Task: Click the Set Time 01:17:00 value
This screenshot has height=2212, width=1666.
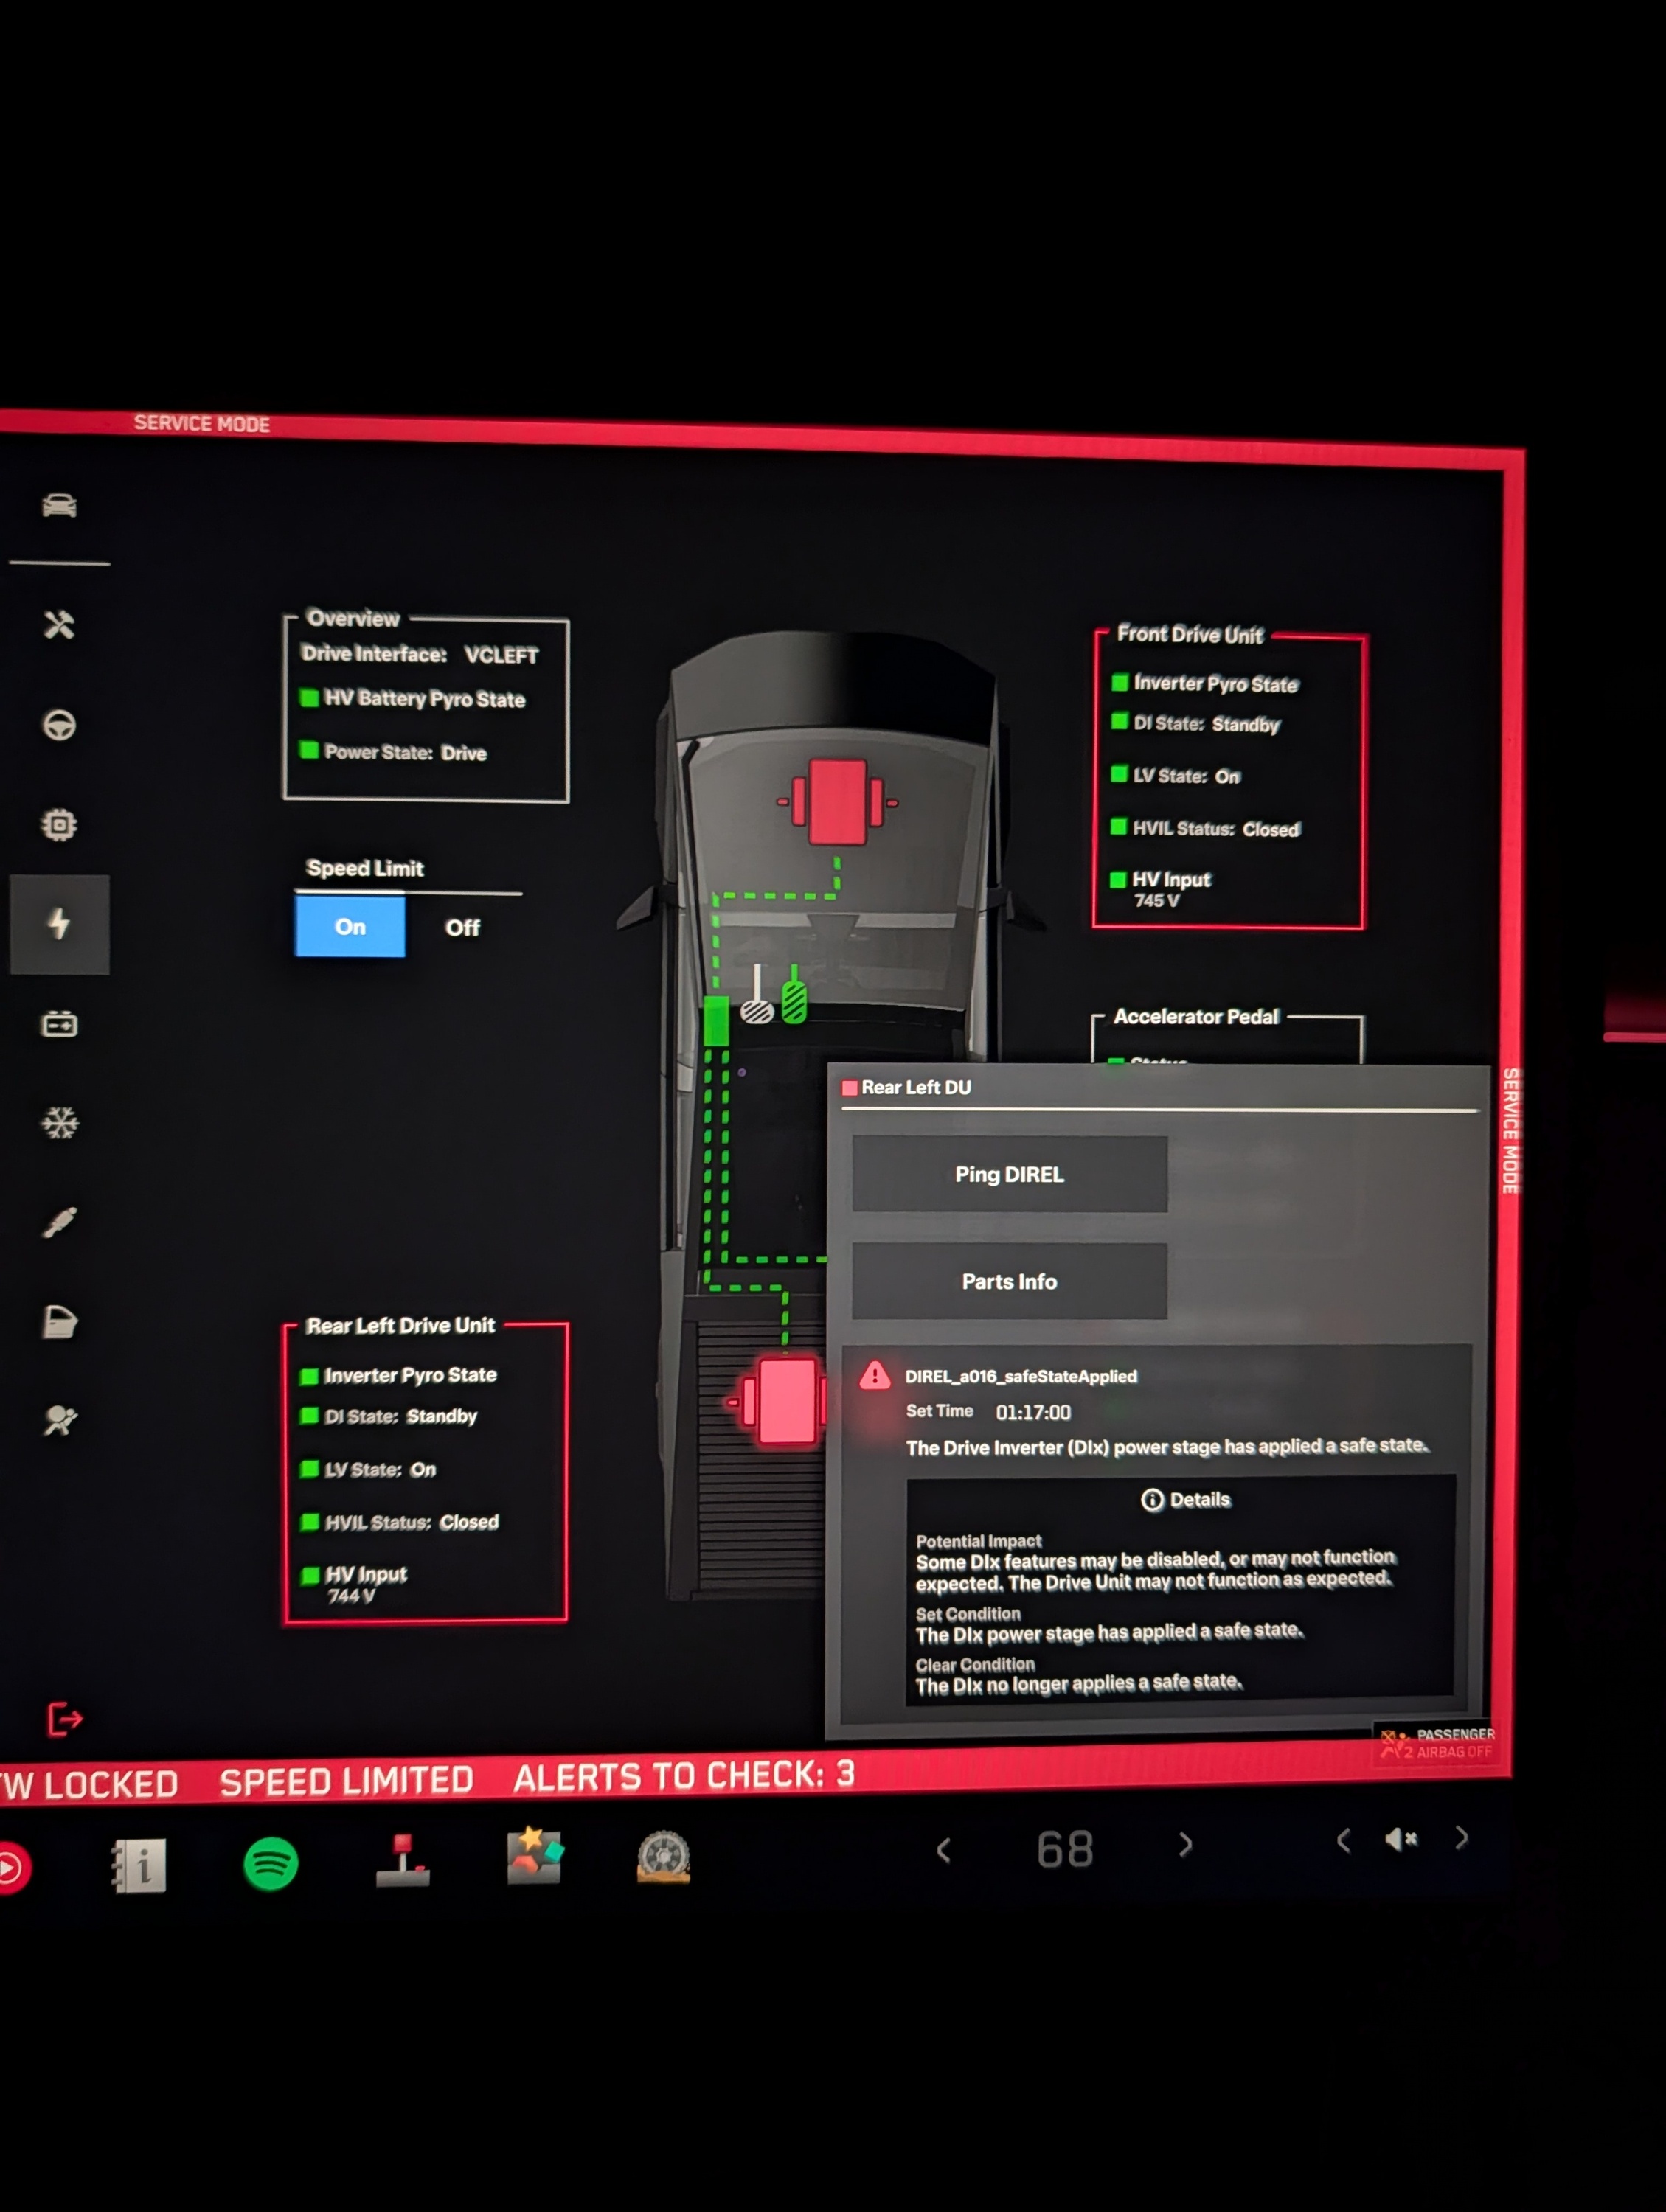Action: pos(1033,1412)
